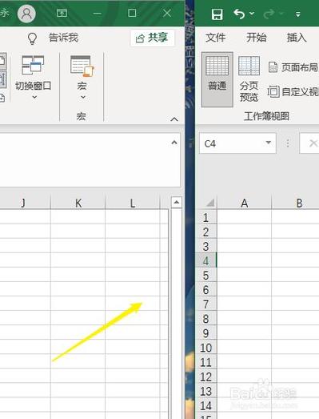
Task: Select row 13 header
Action: 206,391
